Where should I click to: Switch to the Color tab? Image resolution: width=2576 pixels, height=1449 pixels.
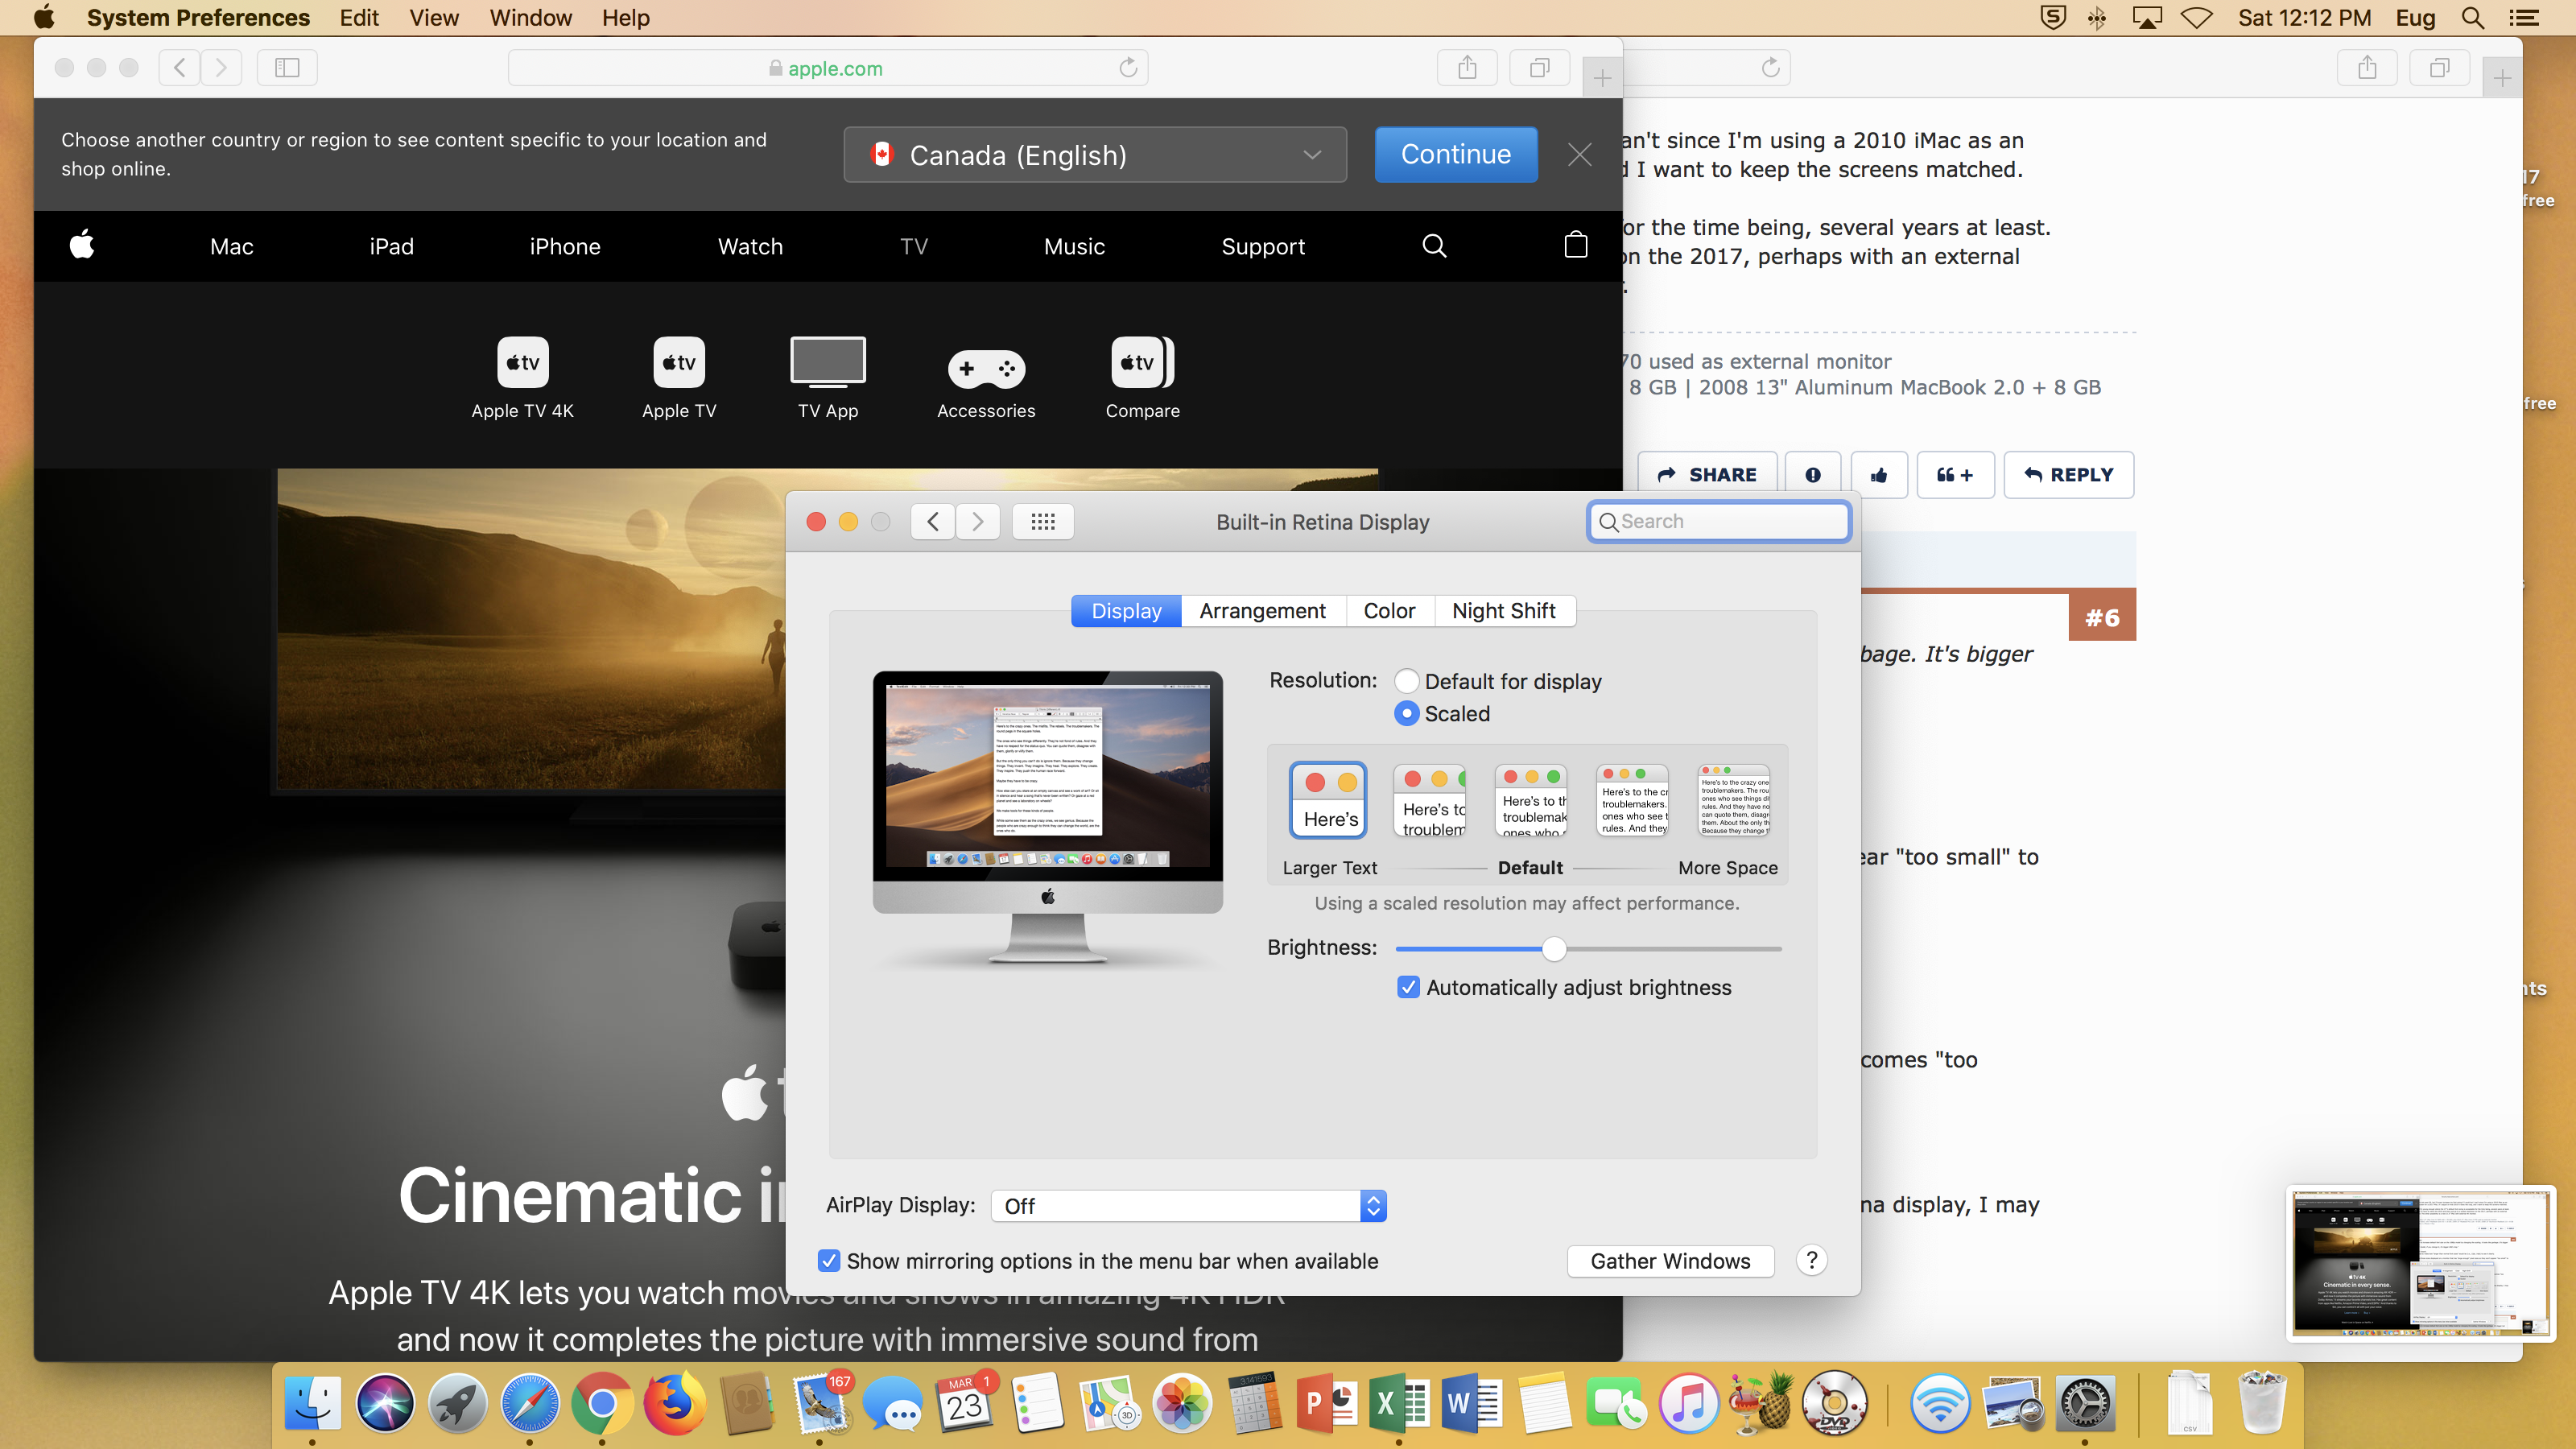(1389, 611)
